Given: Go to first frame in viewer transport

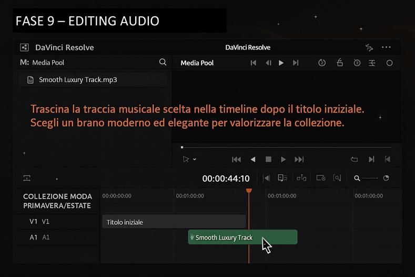Looking at the screenshot, I should pyautogui.click(x=236, y=160).
